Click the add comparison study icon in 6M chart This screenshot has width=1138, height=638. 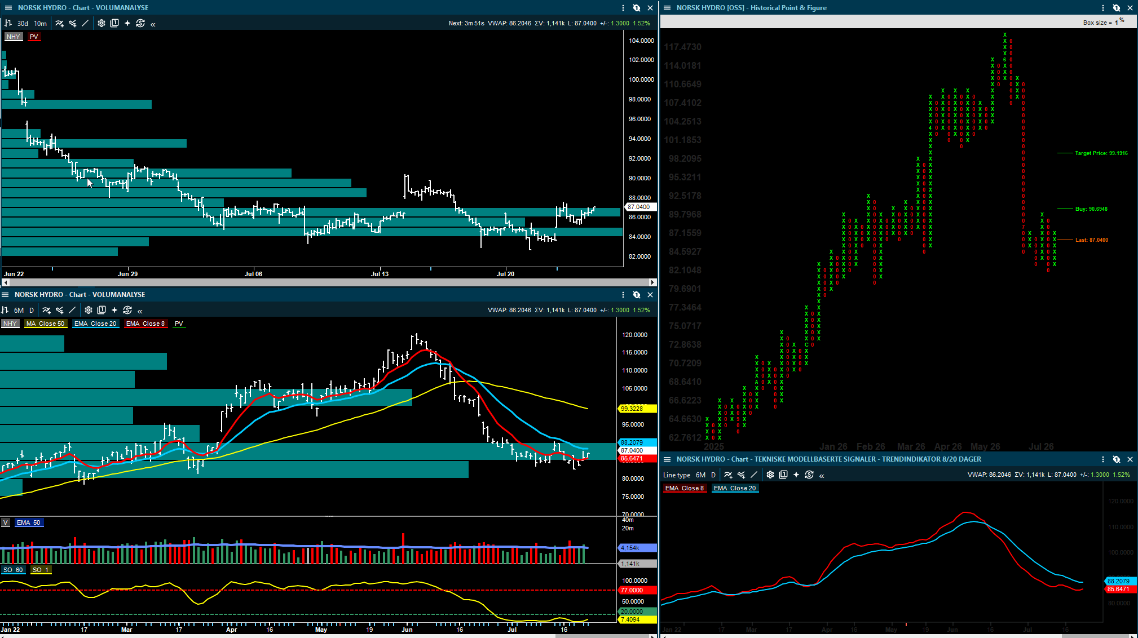click(x=59, y=310)
